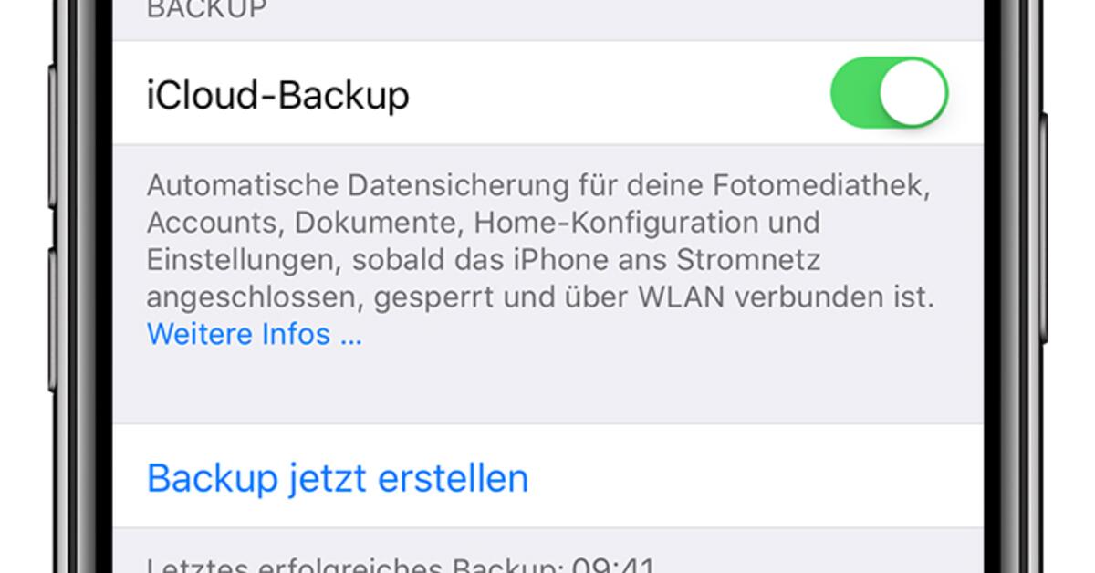The width and height of the screenshot is (1095, 573).
Task: Click the side power button on phone's right edge
Action: [x=1044, y=228]
